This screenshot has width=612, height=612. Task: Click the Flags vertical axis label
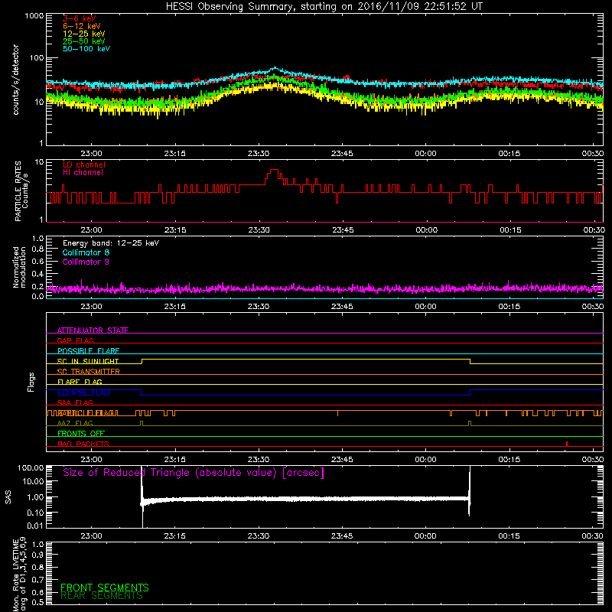[x=31, y=382]
